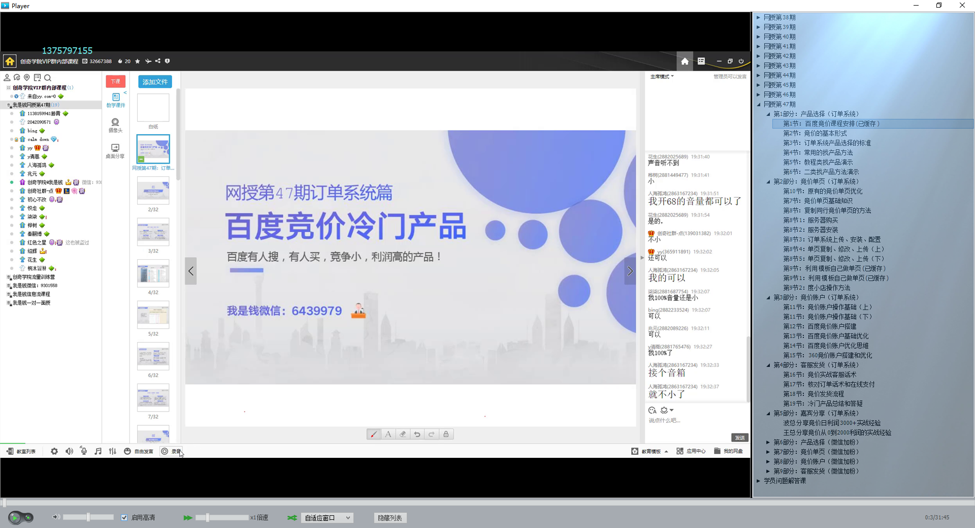Click the airplane icon in channel header

[x=148, y=61]
